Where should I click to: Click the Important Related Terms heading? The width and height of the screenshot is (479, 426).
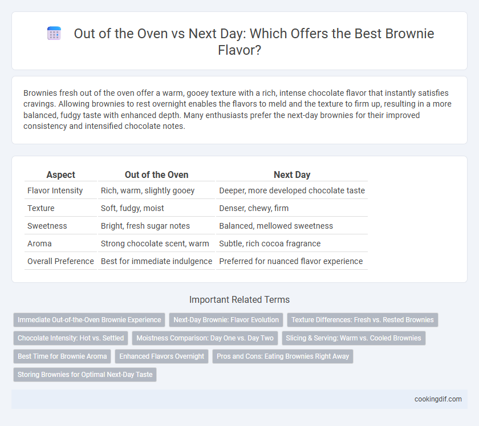point(239,299)
